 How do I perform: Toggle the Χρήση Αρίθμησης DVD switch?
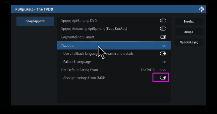point(163,21)
